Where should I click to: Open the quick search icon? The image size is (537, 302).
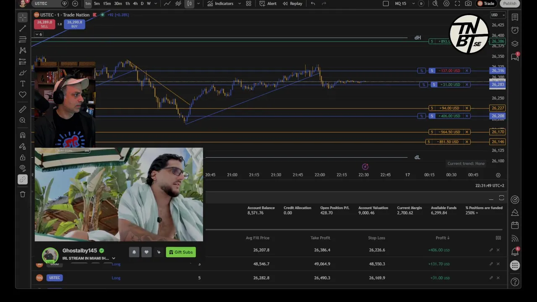[x=435, y=3]
